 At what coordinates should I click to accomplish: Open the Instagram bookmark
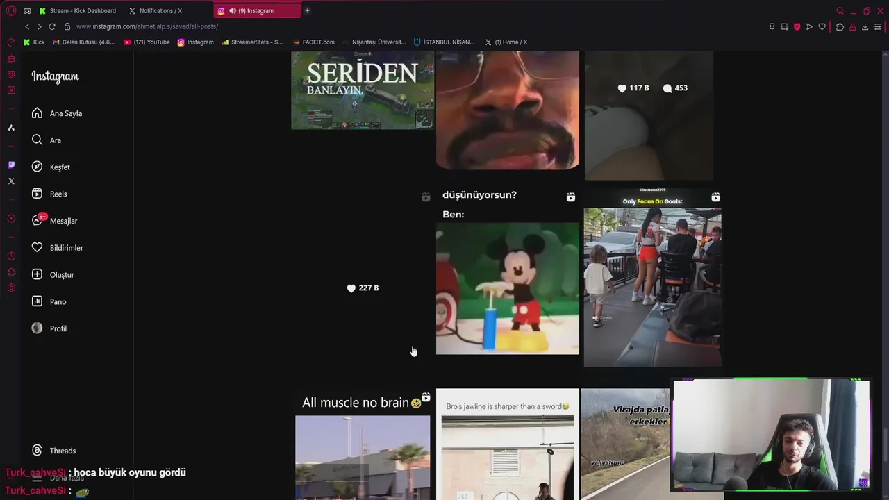click(x=196, y=42)
